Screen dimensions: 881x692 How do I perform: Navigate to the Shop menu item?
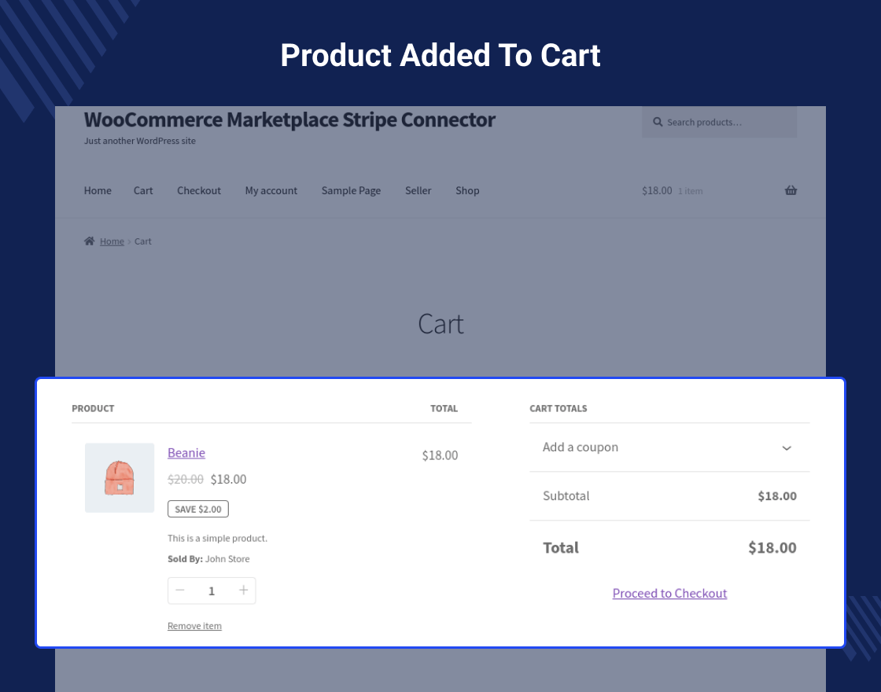[x=467, y=190]
